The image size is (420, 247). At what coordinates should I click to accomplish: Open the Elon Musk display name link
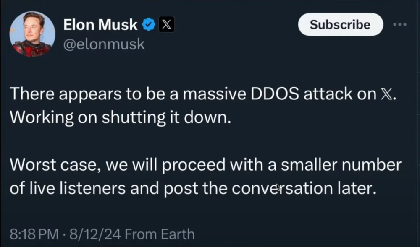(100, 25)
